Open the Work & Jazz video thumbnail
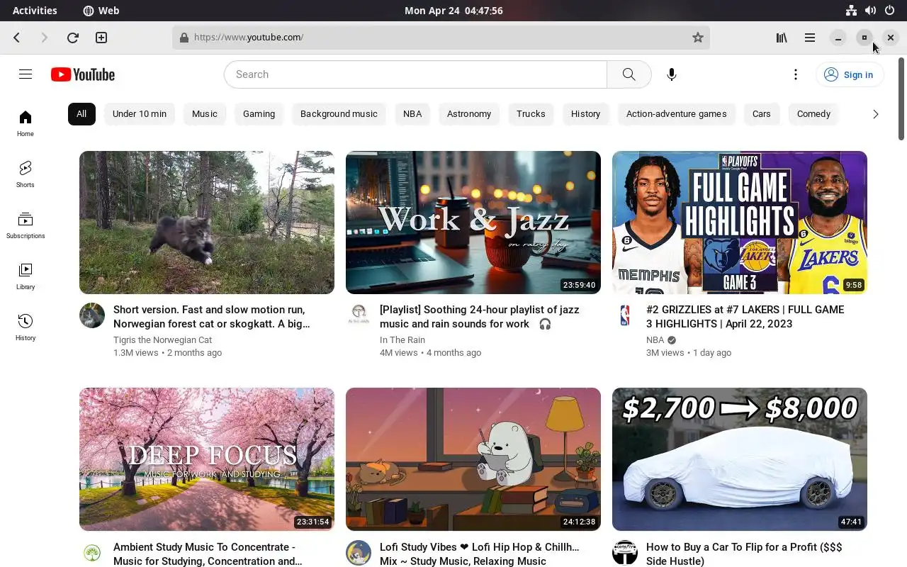Image resolution: width=907 pixels, height=567 pixels. click(x=473, y=223)
